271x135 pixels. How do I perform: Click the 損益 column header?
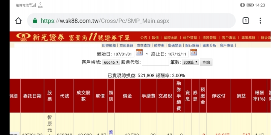tap(241, 96)
